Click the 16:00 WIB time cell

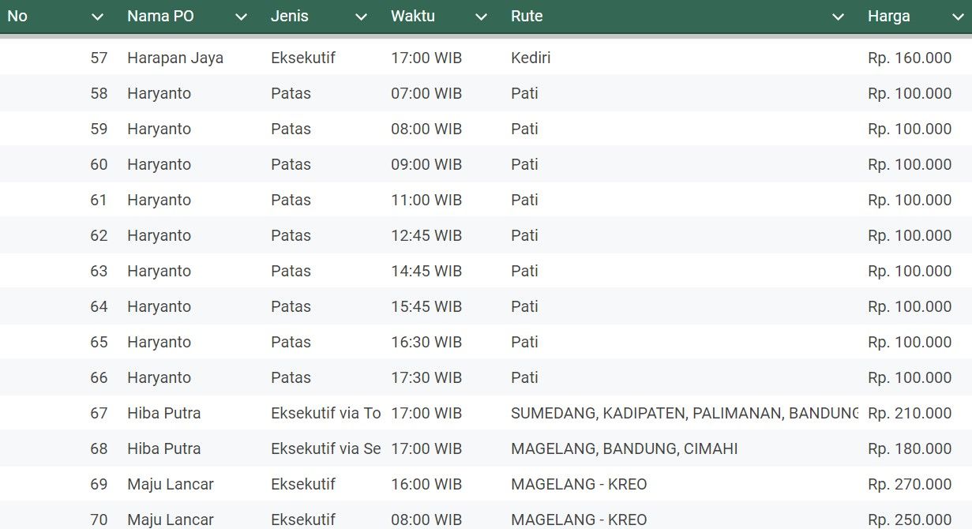tap(426, 484)
